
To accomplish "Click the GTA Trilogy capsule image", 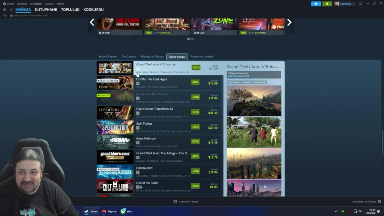I will click(x=115, y=157).
